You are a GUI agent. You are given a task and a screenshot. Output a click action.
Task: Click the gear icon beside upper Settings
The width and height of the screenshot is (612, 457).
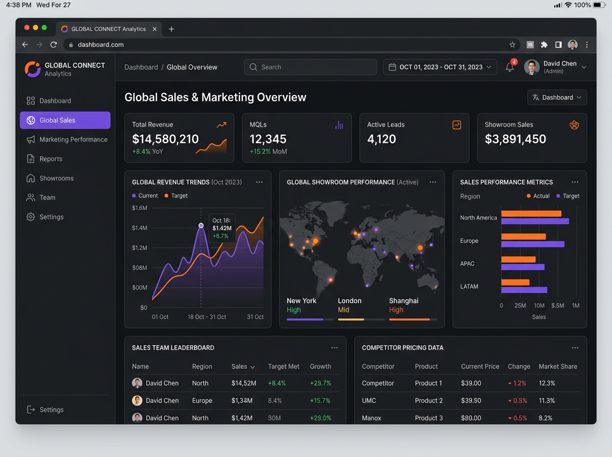[x=31, y=217]
